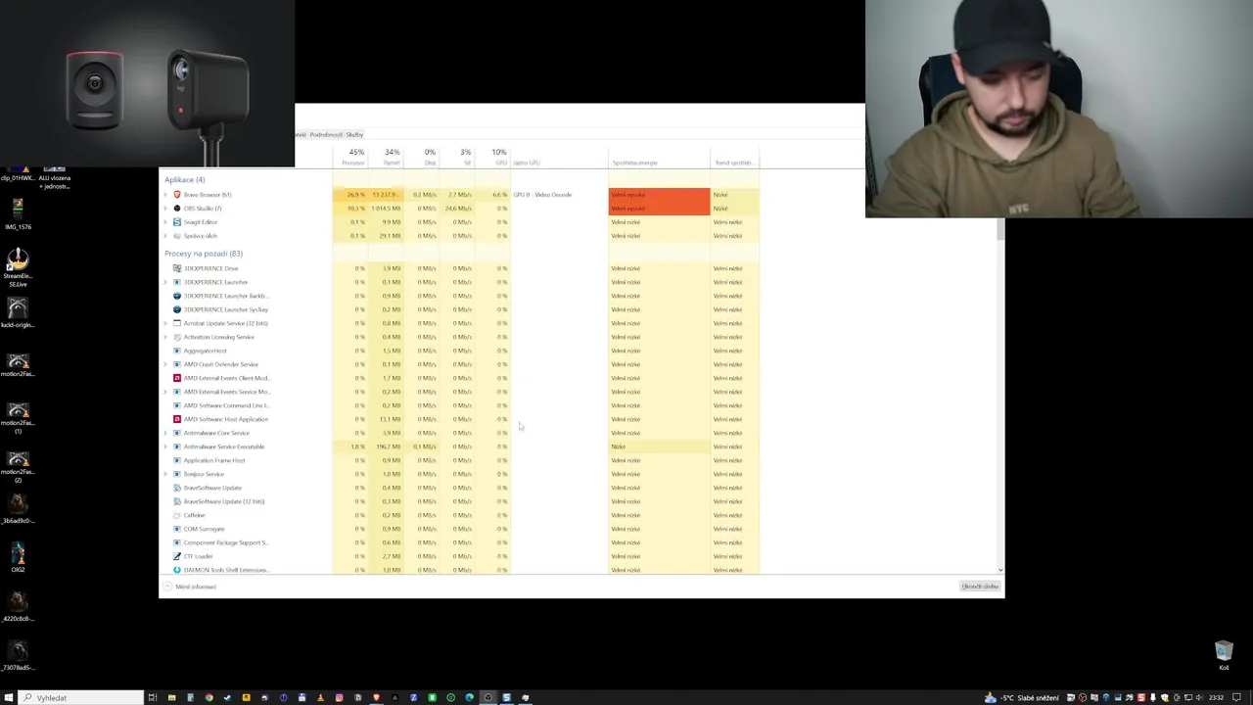Expand the OBS Studio (7) process group
The height and width of the screenshot is (705, 1253).
coord(165,209)
